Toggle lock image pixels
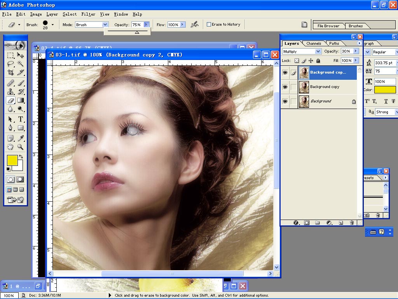 coord(304,60)
